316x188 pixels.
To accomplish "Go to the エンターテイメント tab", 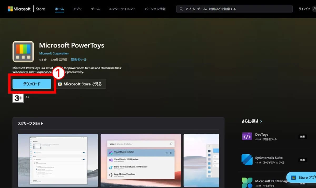I will [x=122, y=9].
